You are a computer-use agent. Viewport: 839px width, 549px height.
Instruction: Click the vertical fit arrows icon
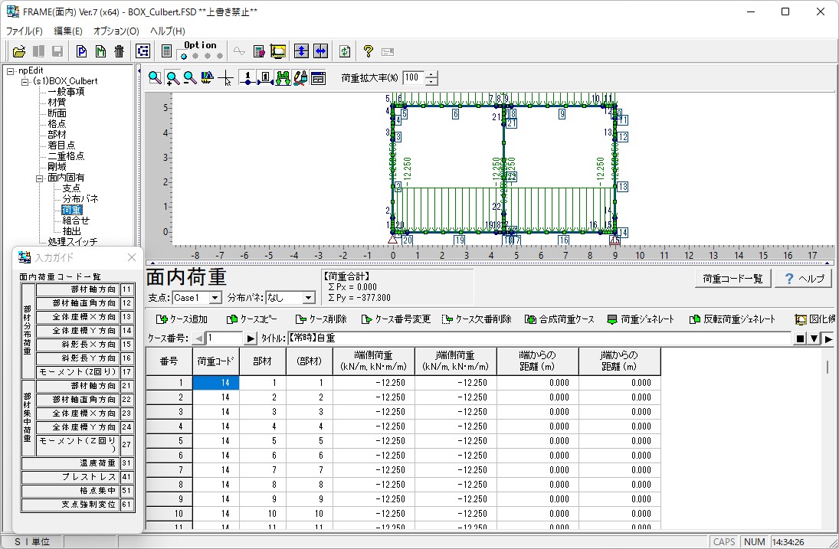click(x=302, y=51)
